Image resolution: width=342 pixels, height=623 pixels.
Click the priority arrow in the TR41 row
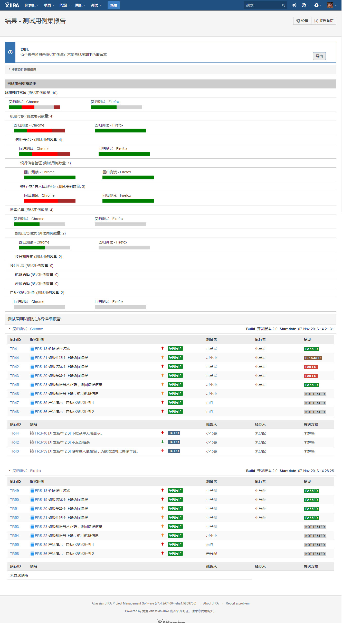[x=163, y=348]
